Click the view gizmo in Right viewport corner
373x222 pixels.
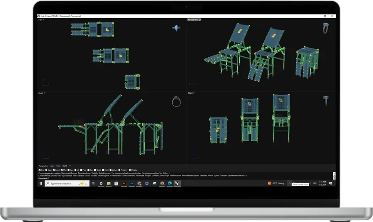pos(326,101)
